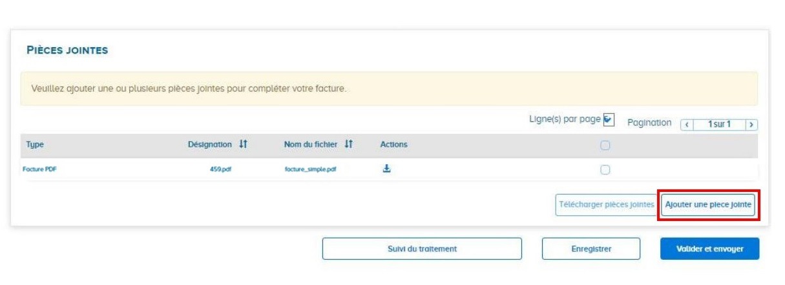The width and height of the screenshot is (785, 285).
Task: Go to the previous pagination page
Action: pos(688,123)
